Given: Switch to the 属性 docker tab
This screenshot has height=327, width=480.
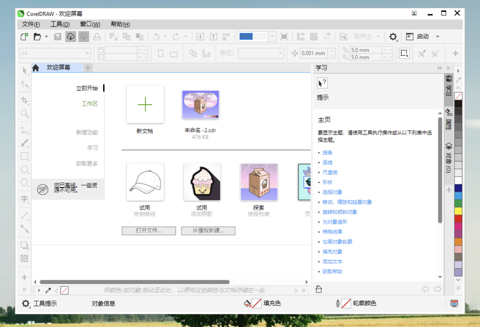Looking at the screenshot, I should pos(448,119).
